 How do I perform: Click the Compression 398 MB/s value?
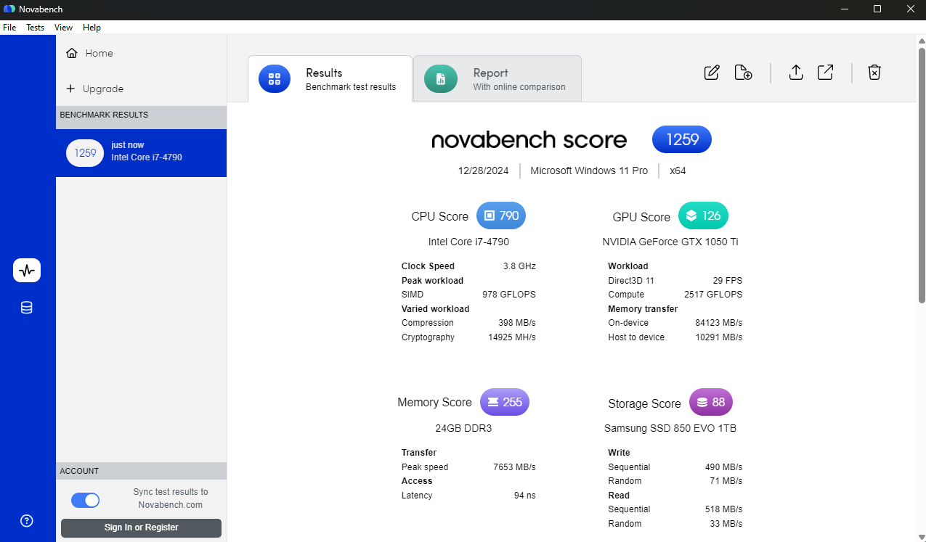(x=517, y=323)
